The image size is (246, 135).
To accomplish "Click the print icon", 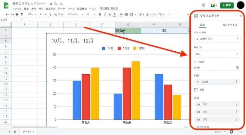I will tap(17, 14).
